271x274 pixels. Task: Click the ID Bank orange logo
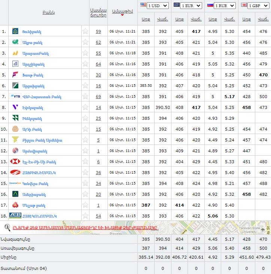[15, 129]
